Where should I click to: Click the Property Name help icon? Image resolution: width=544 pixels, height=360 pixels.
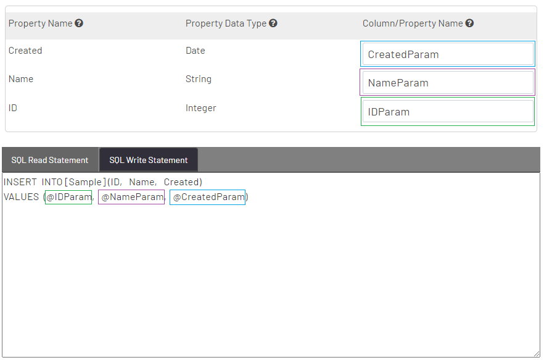pyautogui.click(x=79, y=23)
